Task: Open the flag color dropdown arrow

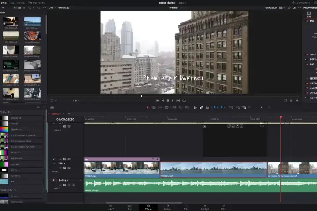Action: point(218,107)
